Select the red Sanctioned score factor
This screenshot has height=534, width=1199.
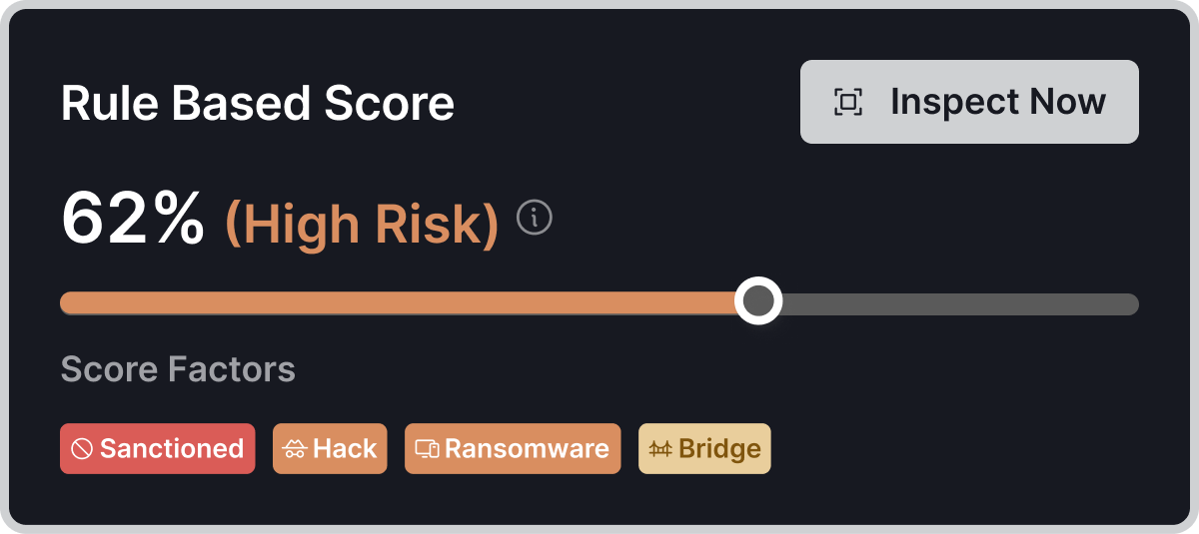pos(158,449)
